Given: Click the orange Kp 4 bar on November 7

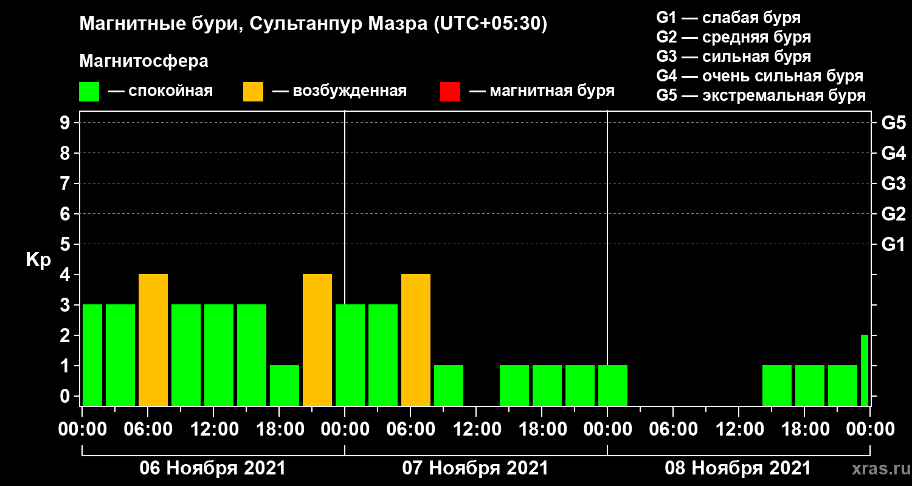Looking at the screenshot, I should pos(416,340).
